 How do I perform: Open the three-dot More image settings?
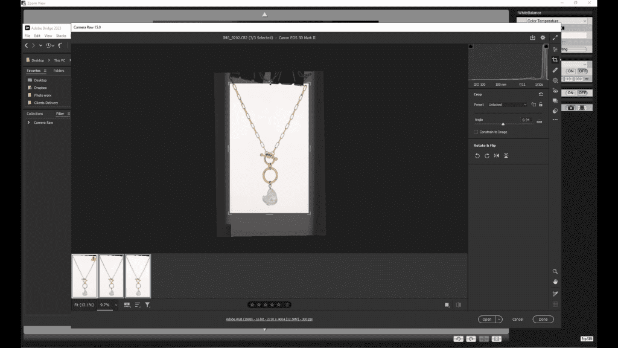click(x=555, y=120)
